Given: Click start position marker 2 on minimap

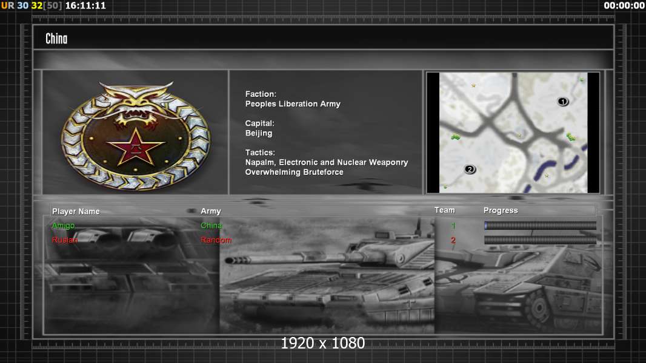Looking at the screenshot, I should (x=470, y=169).
